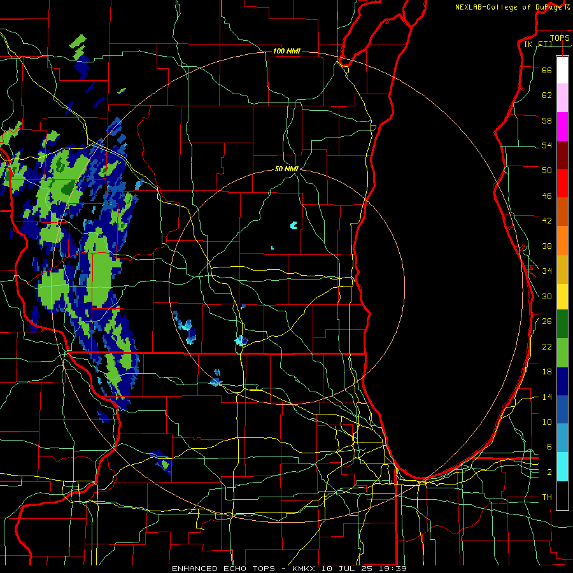
Task: Pick the bright red legend swatch
Action: [562, 183]
